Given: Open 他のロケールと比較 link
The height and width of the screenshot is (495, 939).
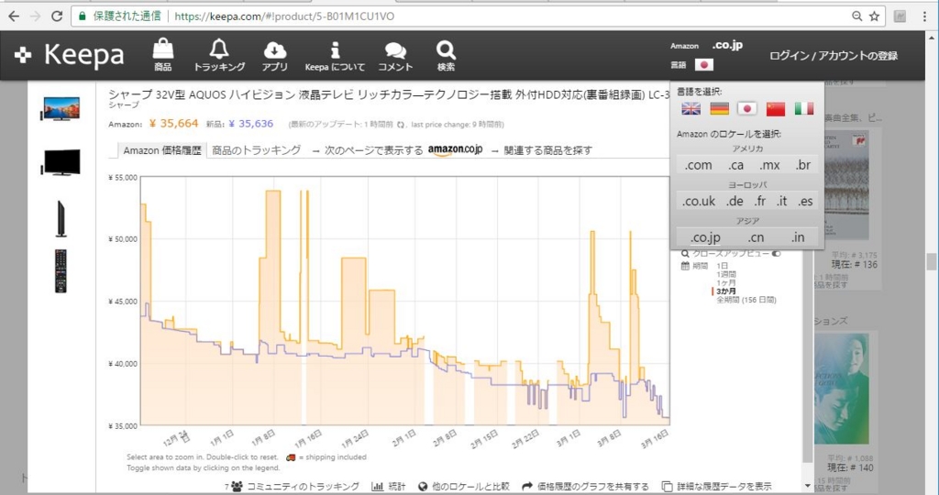Looking at the screenshot, I should (x=463, y=487).
